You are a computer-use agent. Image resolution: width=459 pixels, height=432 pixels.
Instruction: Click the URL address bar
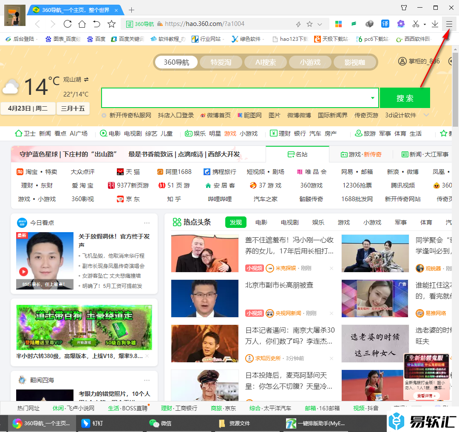(225, 24)
